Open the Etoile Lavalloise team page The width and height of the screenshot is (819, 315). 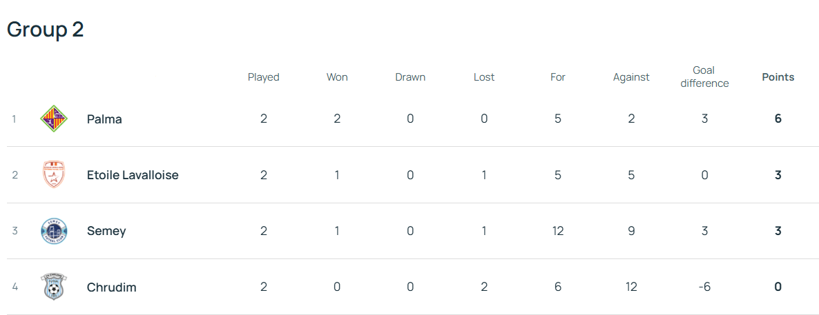pos(133,175)
